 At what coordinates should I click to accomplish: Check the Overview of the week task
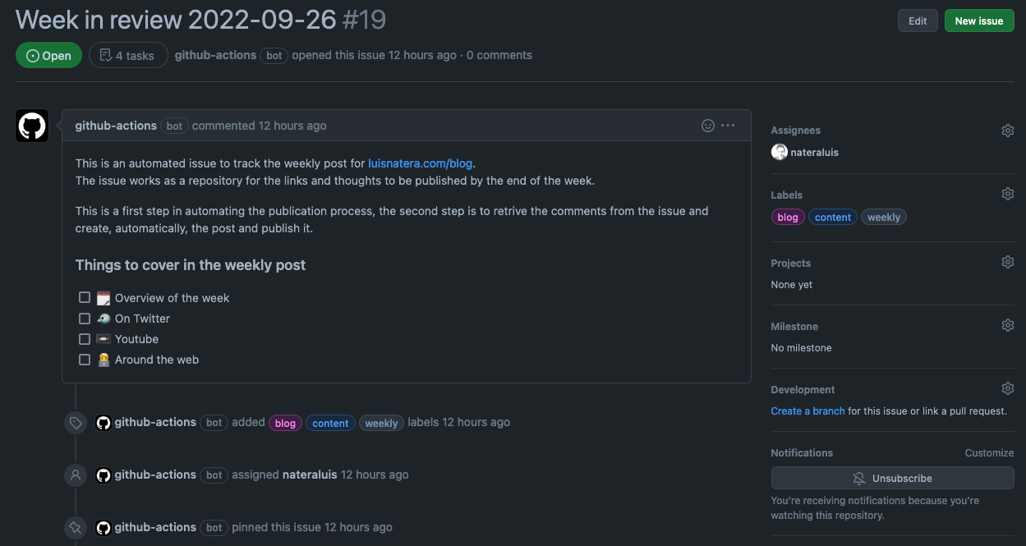tap(85, 297)
